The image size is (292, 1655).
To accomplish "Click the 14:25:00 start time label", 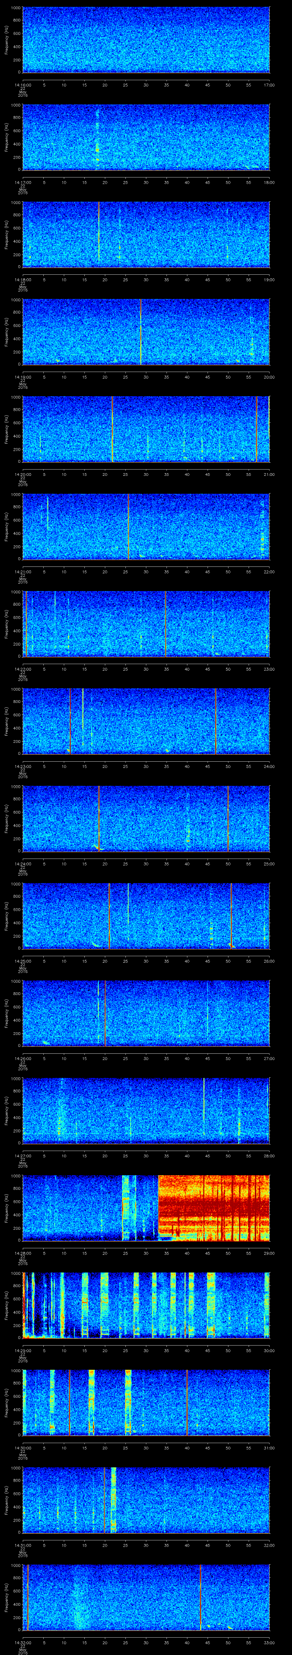I will (23, 960).
